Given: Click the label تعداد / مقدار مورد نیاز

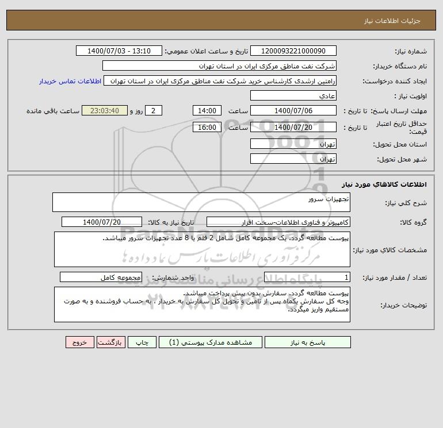Looking at the screenshot, I should click(395, 278).
